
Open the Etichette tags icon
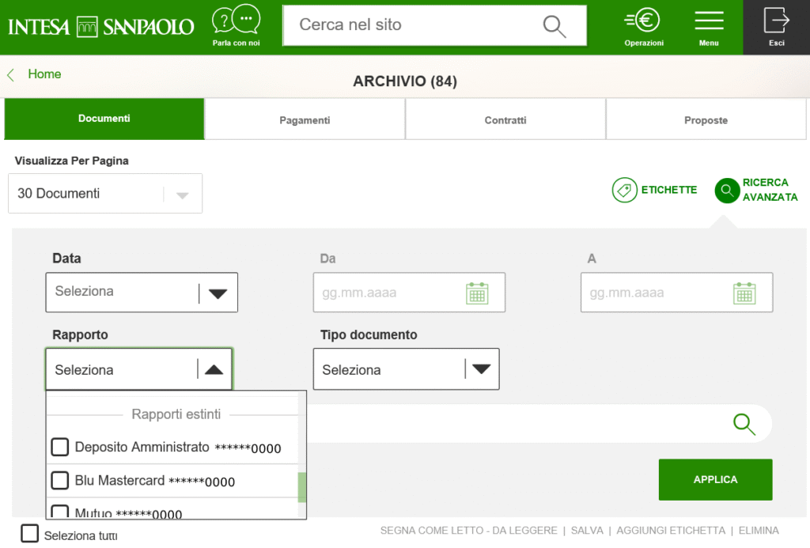[x=624, y=190]
